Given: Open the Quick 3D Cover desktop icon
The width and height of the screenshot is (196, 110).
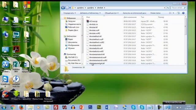Looking at the screenshot, I should (27, 7).
